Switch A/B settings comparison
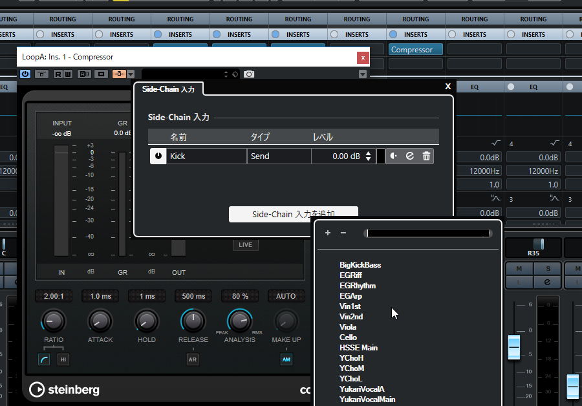Image resolution: width=582 pixels, height=406 pixels. [x=85, y=74]
